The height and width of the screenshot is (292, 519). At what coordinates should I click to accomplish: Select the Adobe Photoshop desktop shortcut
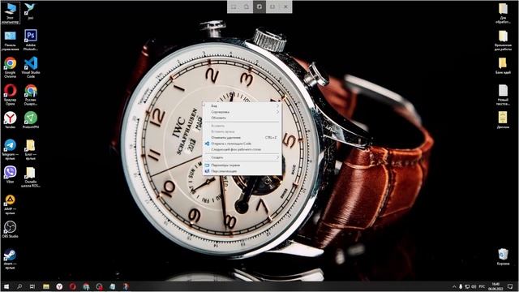point(31,40)
